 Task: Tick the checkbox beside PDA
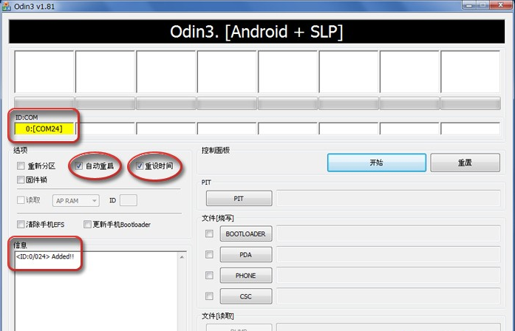pyautogui.click(x=209, y=254)
